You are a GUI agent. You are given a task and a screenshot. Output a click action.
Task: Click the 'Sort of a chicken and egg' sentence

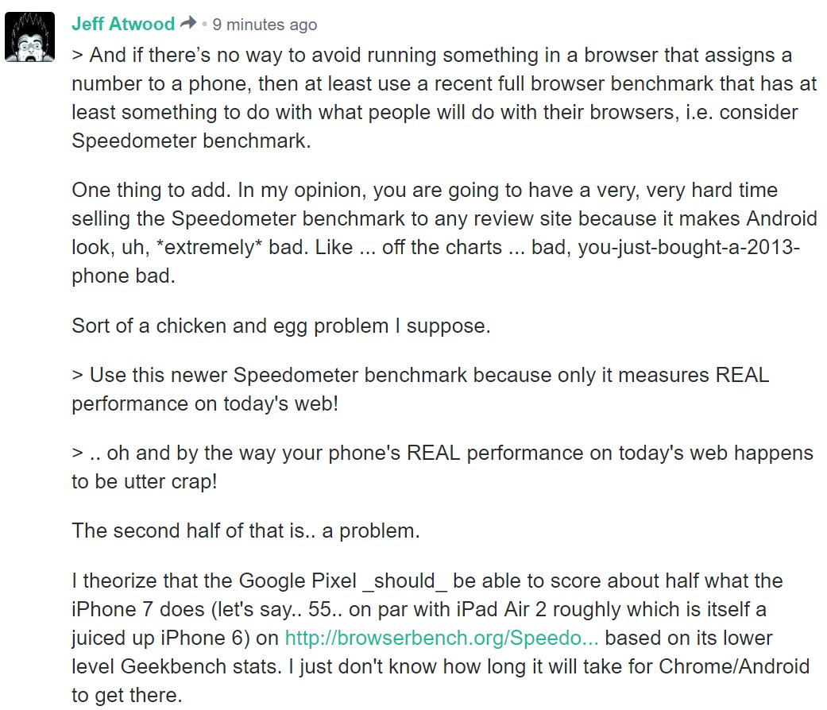(280, 326)
